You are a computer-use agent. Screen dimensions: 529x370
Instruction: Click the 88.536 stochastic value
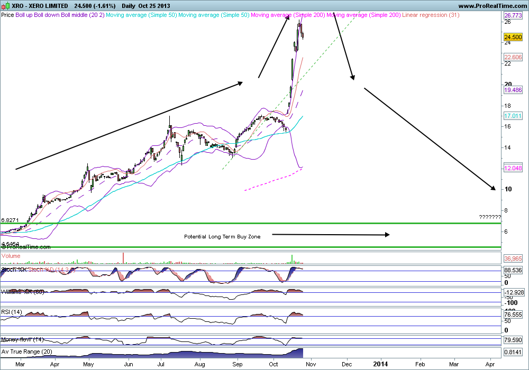click(513, 270)
